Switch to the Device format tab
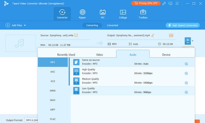The width and height of the screenshot is (205, 123). [x=166, y=55]
